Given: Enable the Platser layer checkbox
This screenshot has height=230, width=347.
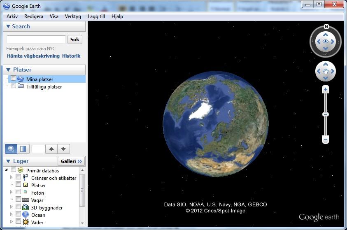Looking at the screenshot, I should tap(19, 184).
